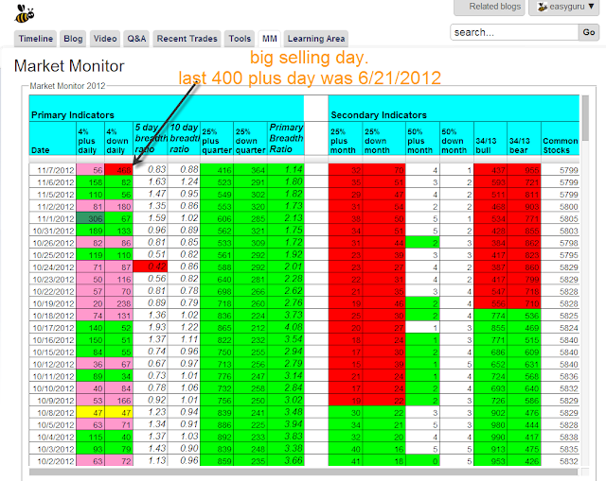This screenshot has height=481, width=606.
Task: Click the 11/6/2012 date cell
Action: tap(53, 182)
